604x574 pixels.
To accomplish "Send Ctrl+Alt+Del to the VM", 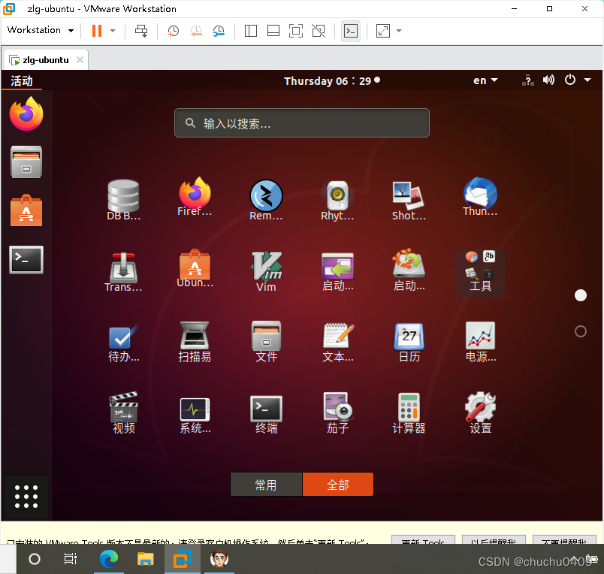I will (x=141, y=31).
